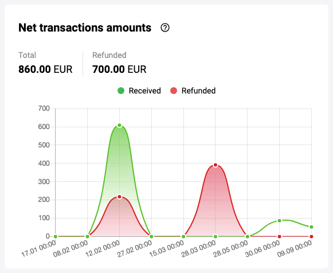Click the red Refunded point at 30.06
333x273 pixels.
point(280,236)
